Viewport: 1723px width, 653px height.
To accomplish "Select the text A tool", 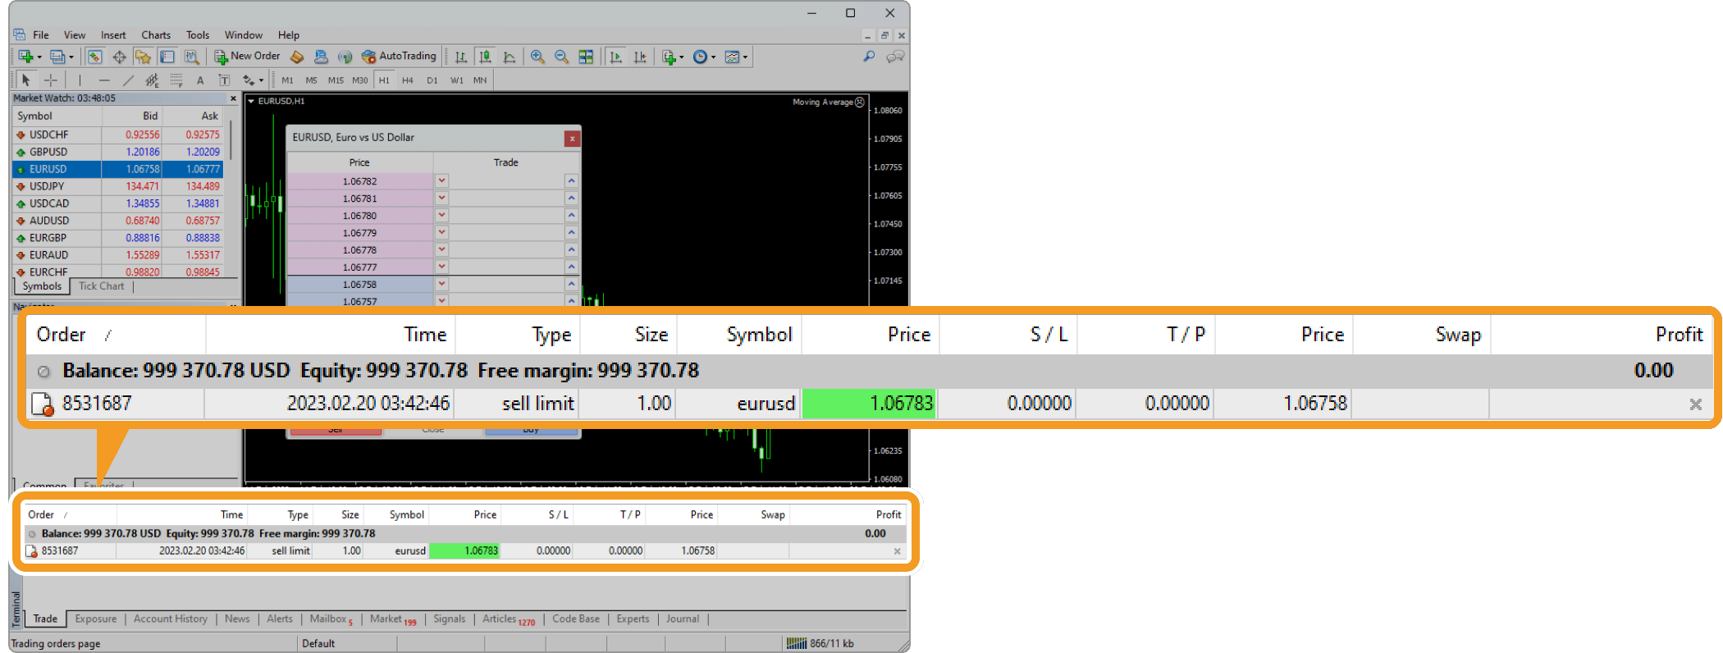I will [x=200, y=80].
